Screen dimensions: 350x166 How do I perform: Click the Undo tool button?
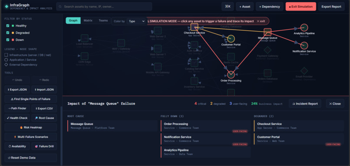17,80
